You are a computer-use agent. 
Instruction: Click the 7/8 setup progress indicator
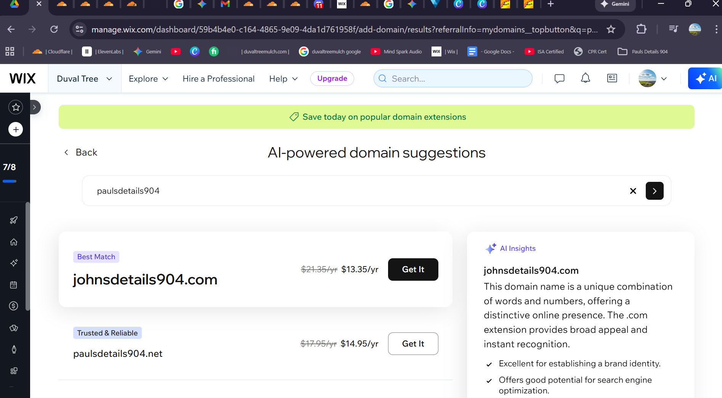pyautogui.click(x=10, y=172)
